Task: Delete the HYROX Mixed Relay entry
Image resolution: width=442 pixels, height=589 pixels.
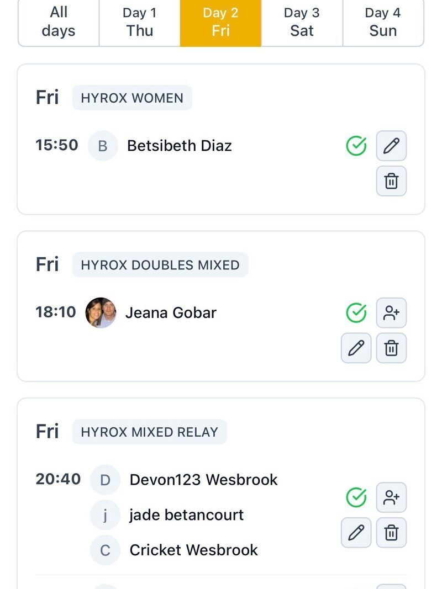Action: (x=391, y=533)
